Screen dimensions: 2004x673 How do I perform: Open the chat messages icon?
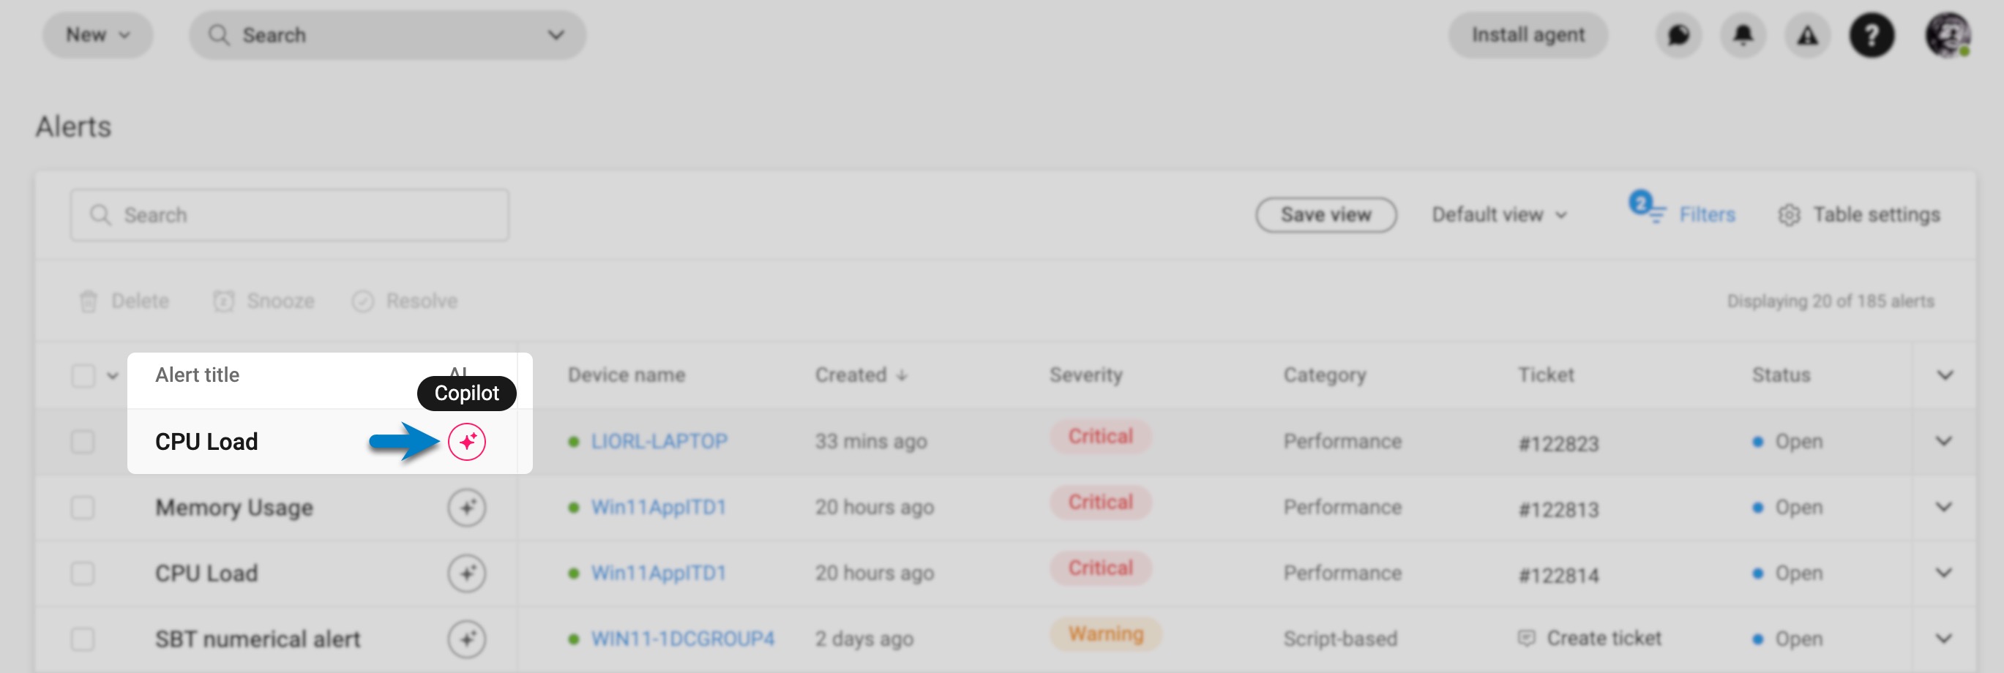1678,35
